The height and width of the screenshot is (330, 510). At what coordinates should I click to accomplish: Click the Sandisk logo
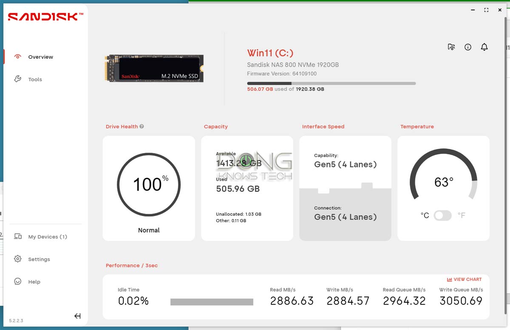(45, 17)
